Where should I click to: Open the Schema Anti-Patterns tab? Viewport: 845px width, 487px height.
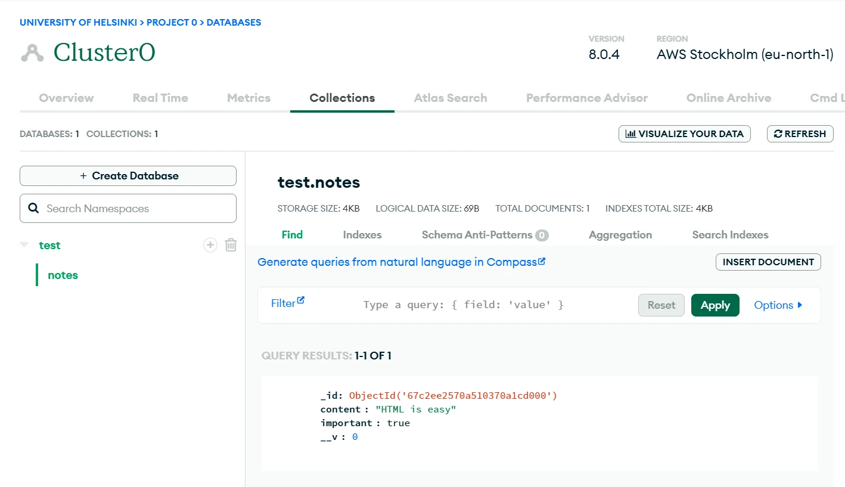(x=485, y=235)
